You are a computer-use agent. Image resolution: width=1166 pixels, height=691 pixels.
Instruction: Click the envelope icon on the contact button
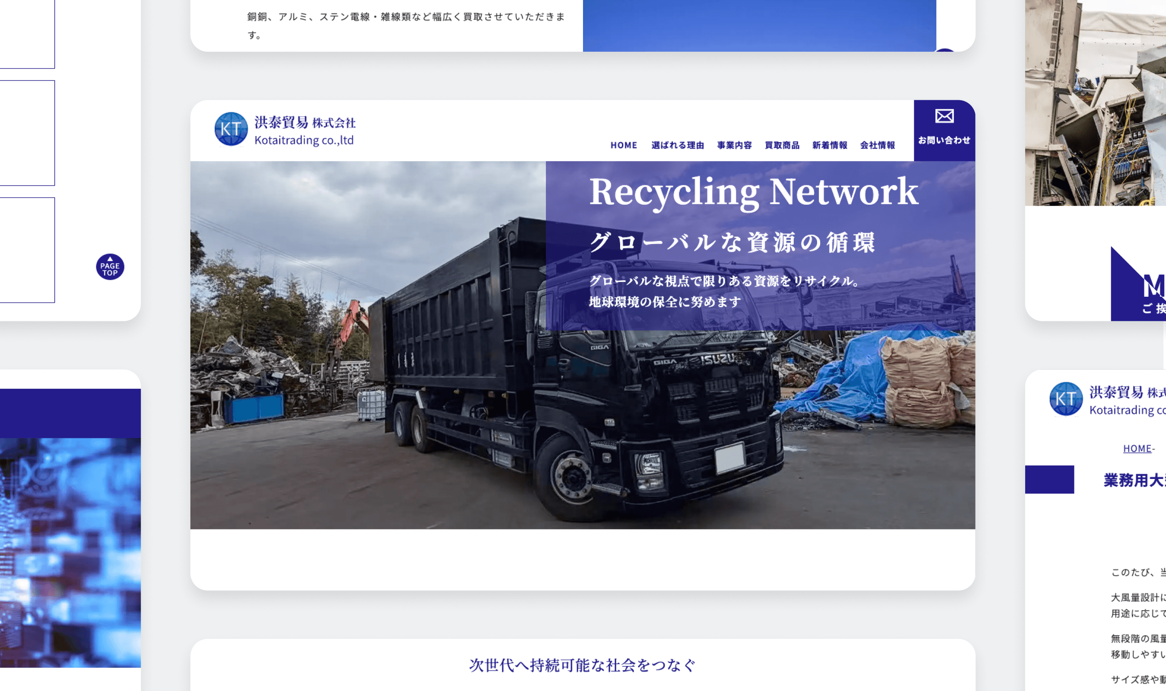944,116
